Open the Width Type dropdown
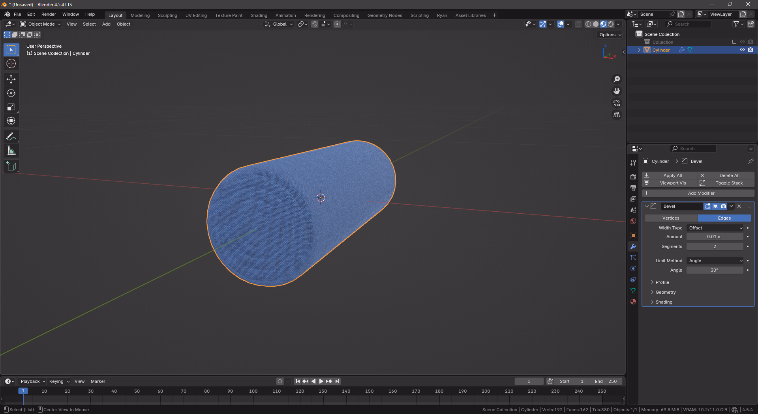The image size is (758, 414). point(715,228)
